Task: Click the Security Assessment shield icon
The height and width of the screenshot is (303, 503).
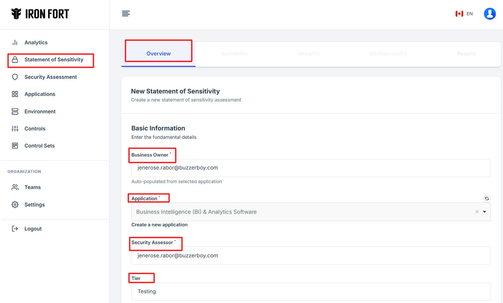Action: tap(15, 77)
